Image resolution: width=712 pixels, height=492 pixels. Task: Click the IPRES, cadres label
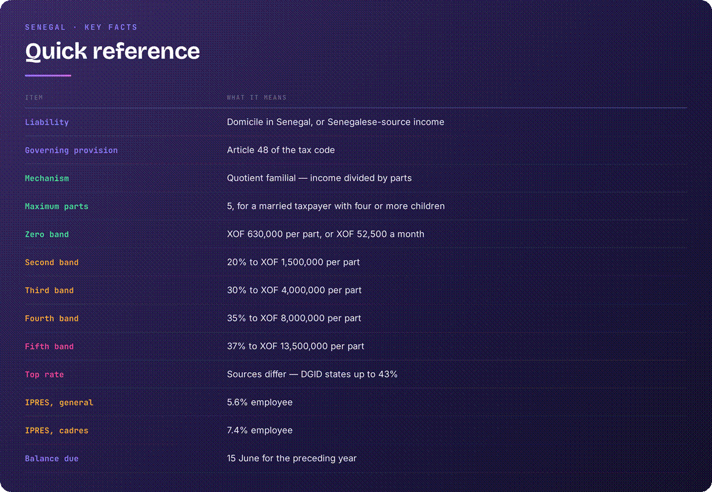coord(57,431)
